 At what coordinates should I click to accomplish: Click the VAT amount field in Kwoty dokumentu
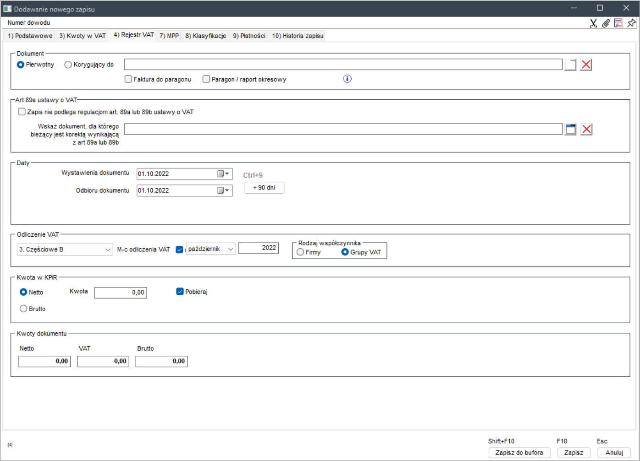point(103,361)
